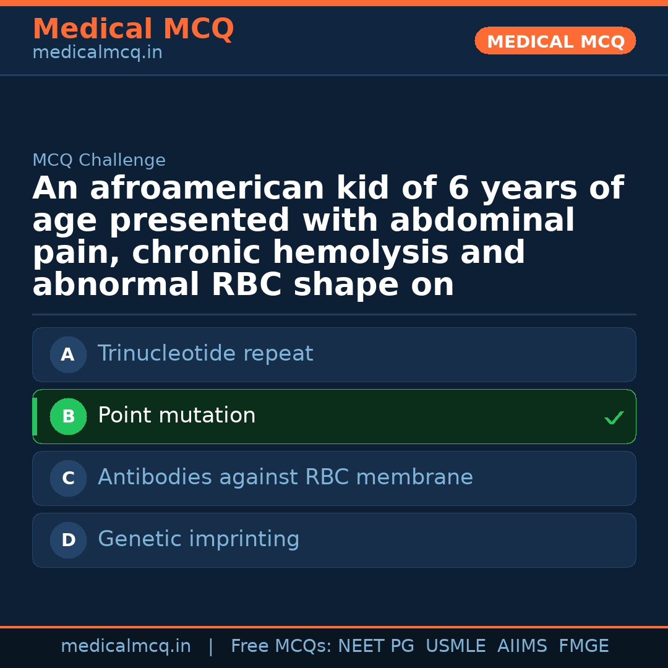Open the medicalmcq.in link in the footer
Image resolution: width=668 pixels, height=668 pixels.
point(126,646)
